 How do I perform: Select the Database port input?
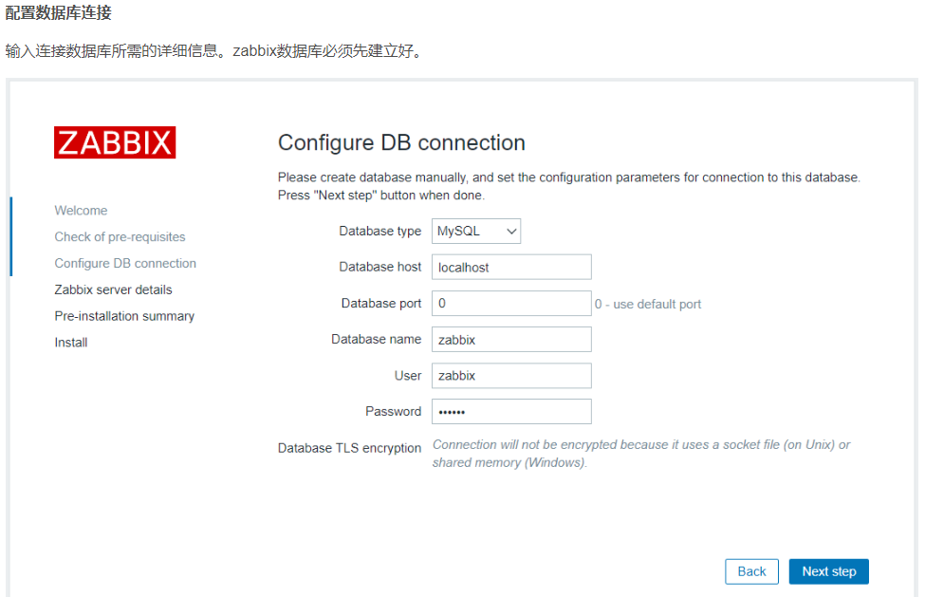(x=511, y=303)
